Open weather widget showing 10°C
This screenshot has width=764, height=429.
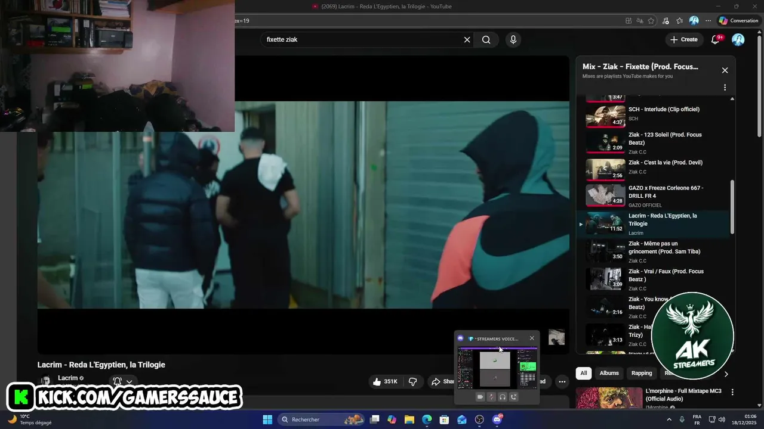click(x=30, y=419)
